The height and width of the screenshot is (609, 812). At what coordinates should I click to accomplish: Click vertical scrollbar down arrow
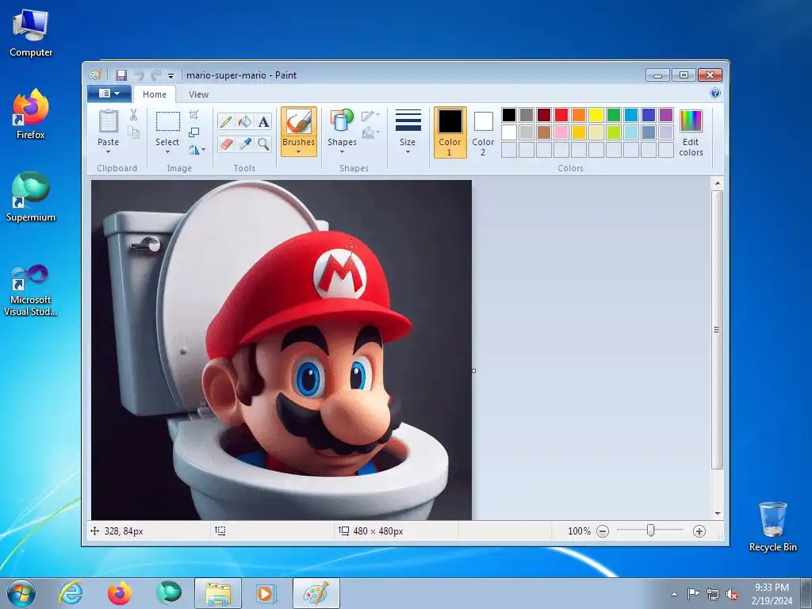pos(717,513)
